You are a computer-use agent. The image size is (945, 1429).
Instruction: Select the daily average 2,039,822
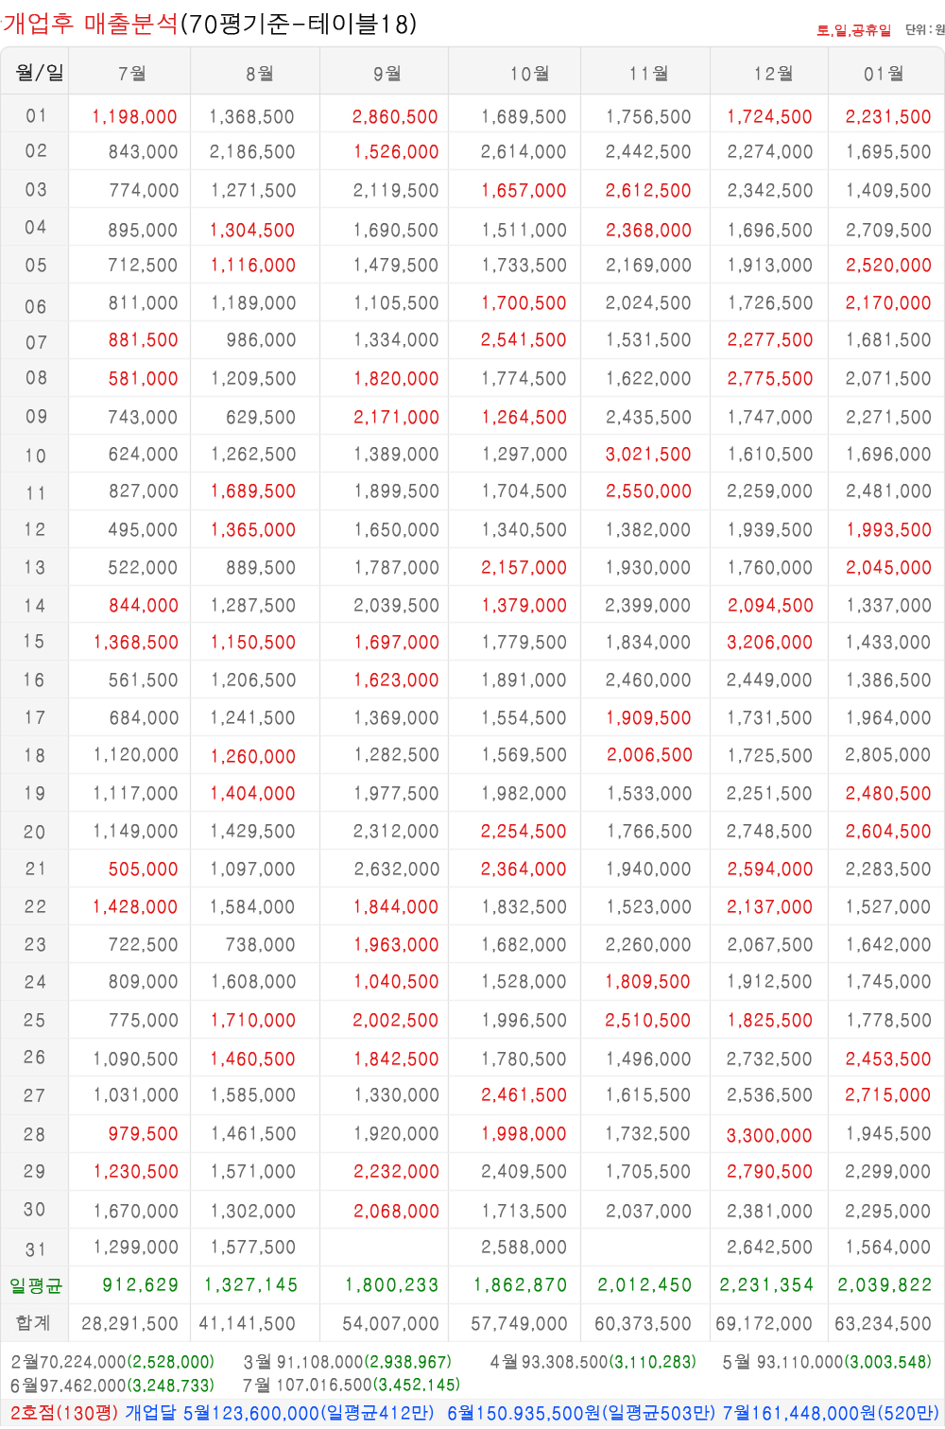click(x=885, y=1285)
